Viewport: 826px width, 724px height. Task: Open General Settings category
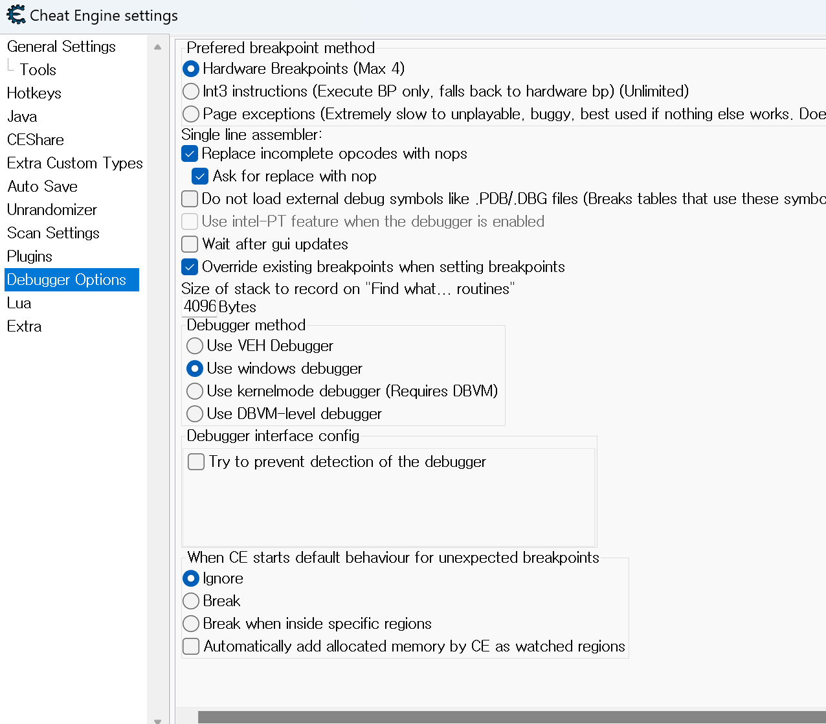click(61, 47)
